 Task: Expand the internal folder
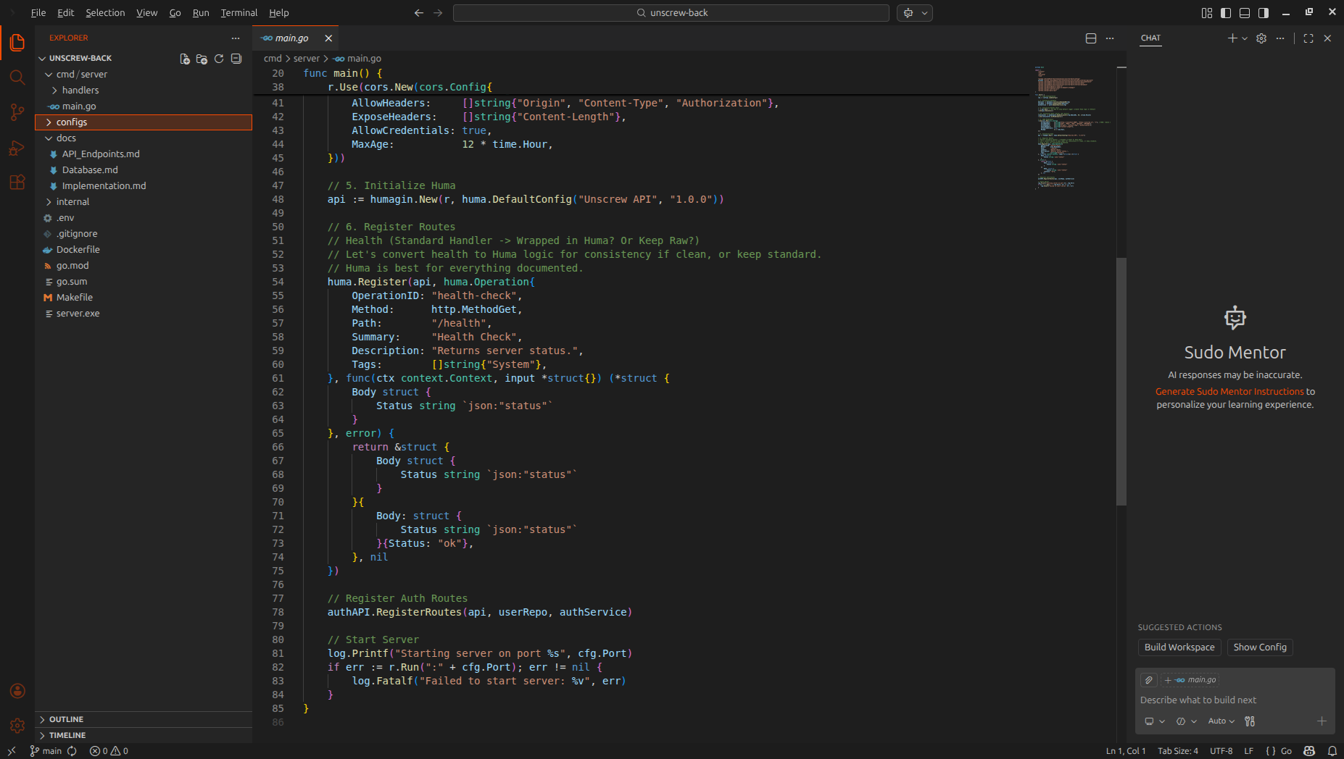click(144, 202)
